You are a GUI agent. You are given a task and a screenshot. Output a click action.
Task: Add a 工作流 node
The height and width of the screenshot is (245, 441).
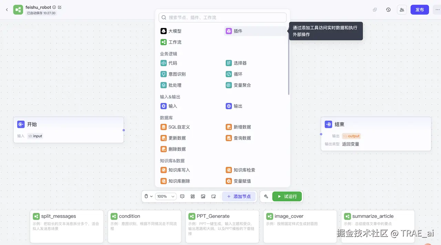[191, 42]
